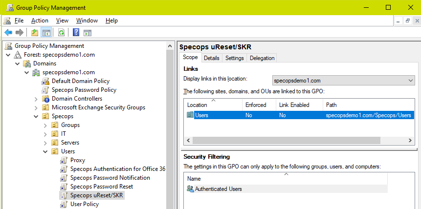
Task: Click Specops Password Policy GPO icon
Action: point(45,90)
